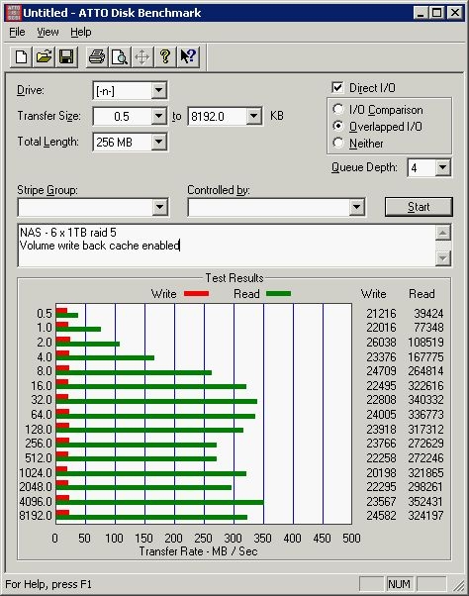Open the View menu
The height and width of the screenshot is (596, 469).
pyautogui.click(x=47, y=32)
